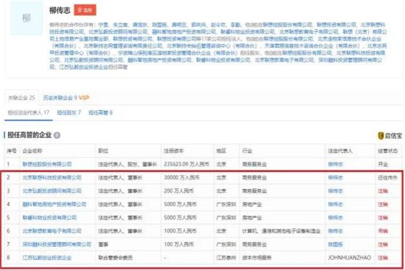Click the JOHNHUANZHAO legal representative cell
Viewport: 405px width, 270px height.
pos(350,258)
